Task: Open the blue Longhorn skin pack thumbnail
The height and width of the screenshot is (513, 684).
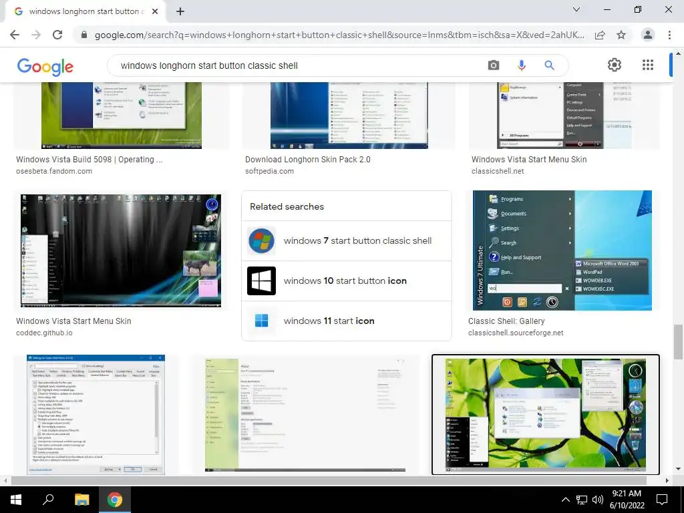Action: (349, 116)
